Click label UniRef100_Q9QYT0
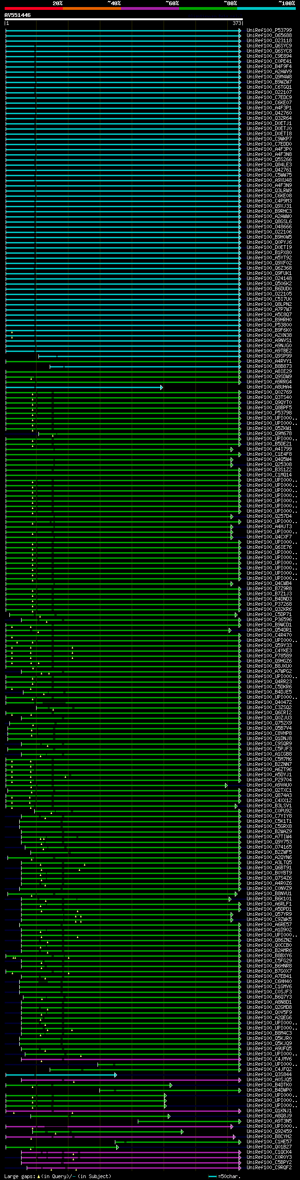The width and height of the screenshot is (300, 1180). (269, 402)
